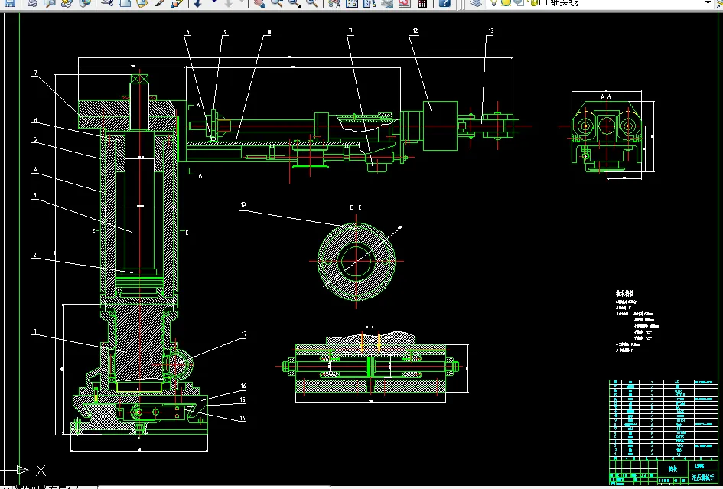Click the 技术要求 technical requirements heading

[625, 293]
